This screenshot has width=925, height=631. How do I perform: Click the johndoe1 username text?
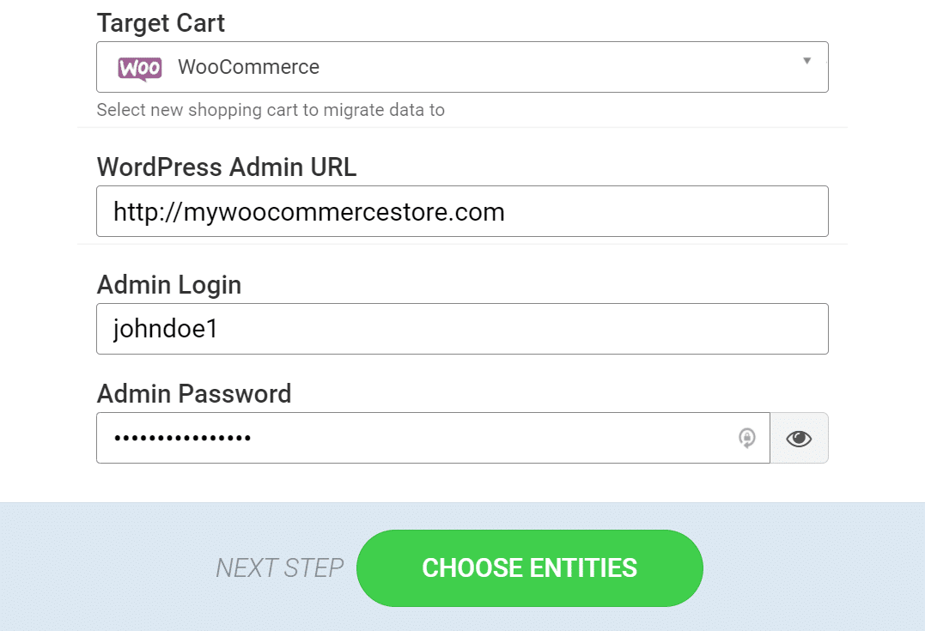tap(166, 329)
